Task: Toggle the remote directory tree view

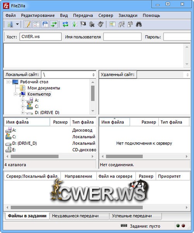Action: 45,24
